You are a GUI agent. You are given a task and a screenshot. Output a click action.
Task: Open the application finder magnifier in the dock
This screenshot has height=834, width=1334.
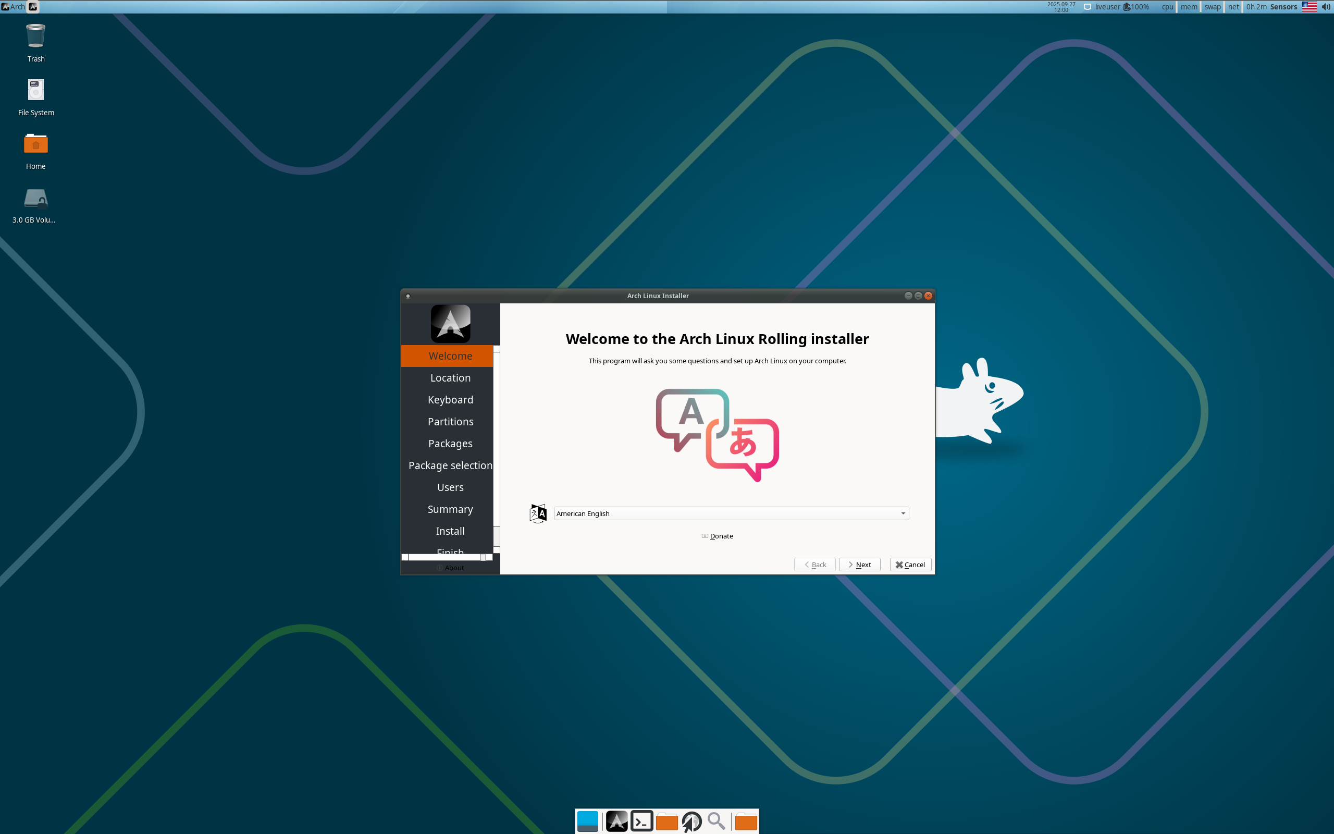pyautogui.click(x=716, y=821)
